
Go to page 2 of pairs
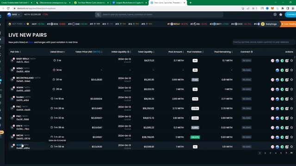(265, 153)
